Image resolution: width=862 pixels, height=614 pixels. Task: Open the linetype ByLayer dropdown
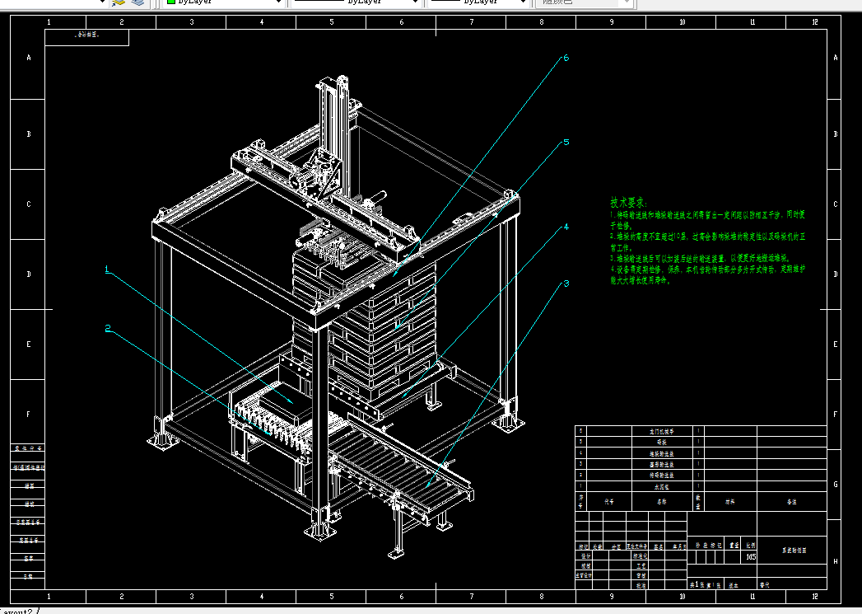tap(356, 2)
